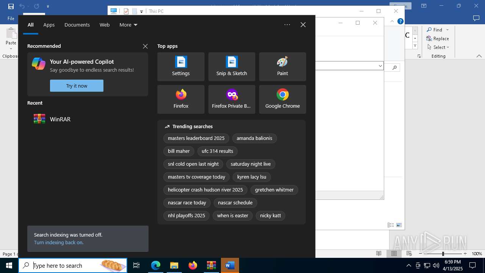Launch Snip & Sketch tile
Image resolution: width=485 pixels, height=273 pixels.
coord(232,67)
